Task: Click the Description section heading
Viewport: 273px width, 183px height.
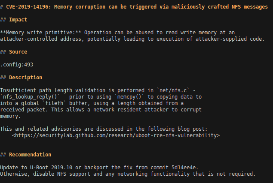Action: [x=25, y=78]
